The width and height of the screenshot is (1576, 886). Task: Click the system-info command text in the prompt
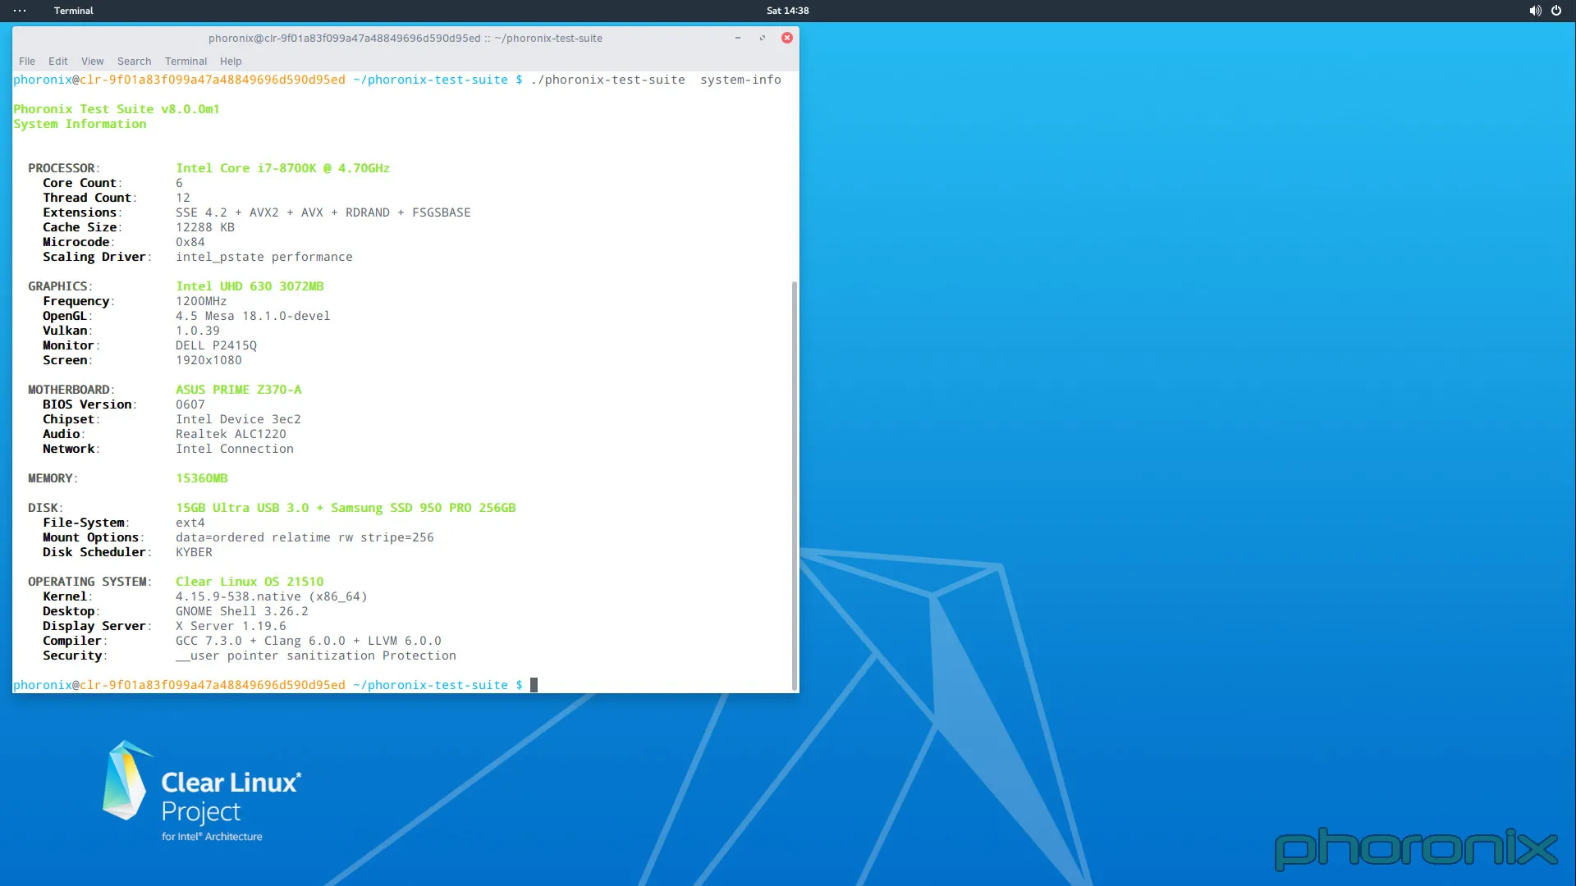(x=740, y=80)
